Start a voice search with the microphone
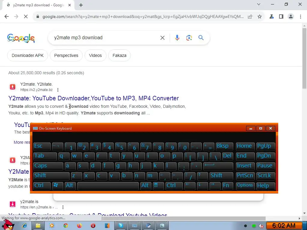 pyautogui.click(x=177, y=38)
